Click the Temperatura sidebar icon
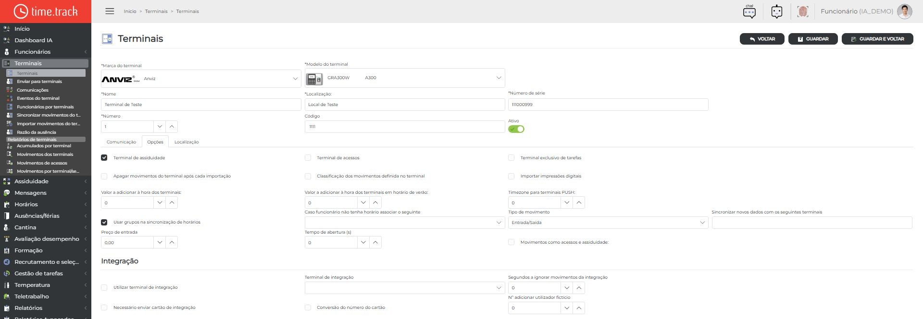 tap(7, 285)
